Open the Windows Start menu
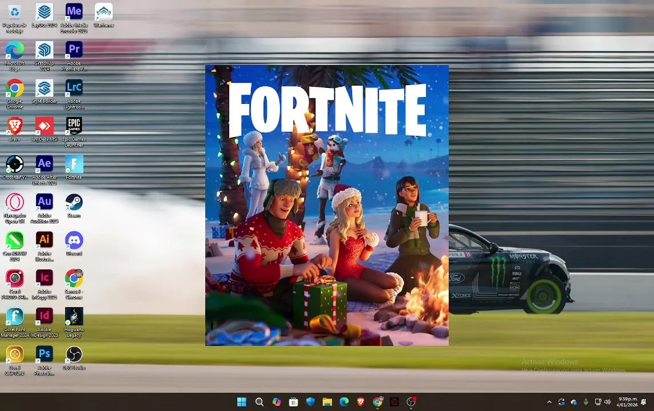 tap(241, 402)
